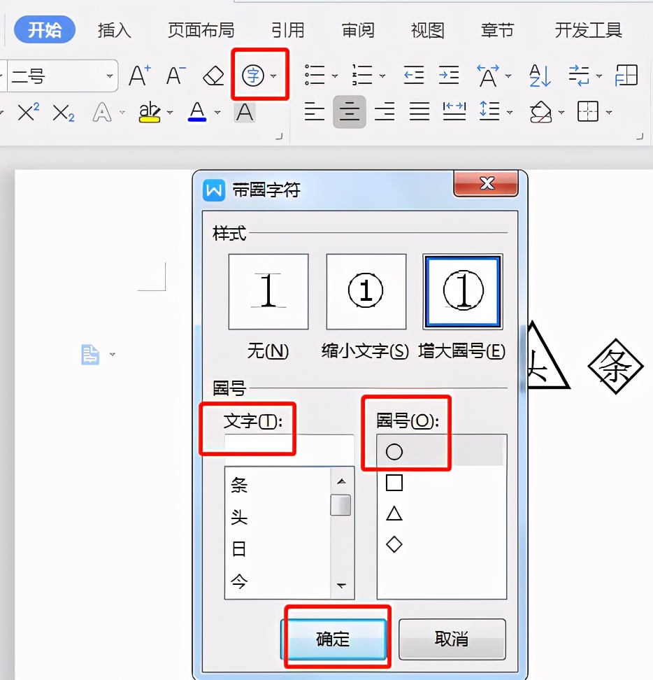Select 条 in the text list
Image resolution: width=653 pixels, height=680 pixels.
(x=239, y=485)
